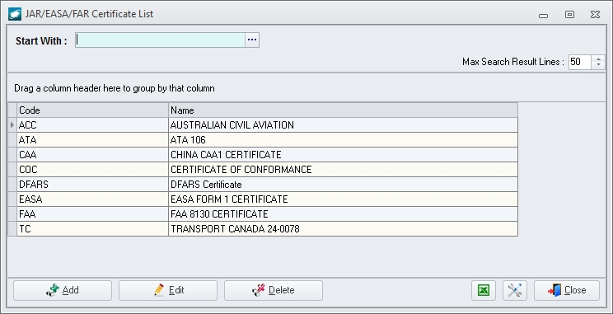The image size is (613, 314).
Task: Click the row indicator arrow beside ACC
Action: pyautogui.click(x=12, y=125)
